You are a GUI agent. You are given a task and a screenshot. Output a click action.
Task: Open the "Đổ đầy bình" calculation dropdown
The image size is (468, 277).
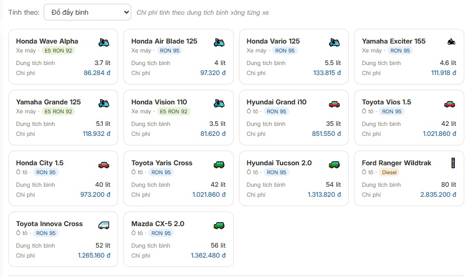87,12
